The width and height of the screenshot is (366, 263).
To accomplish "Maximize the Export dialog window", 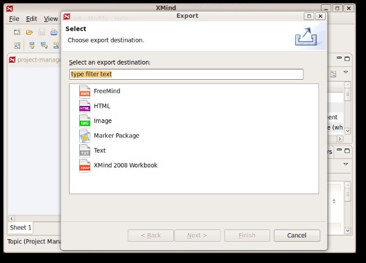I will click(309, 16).
